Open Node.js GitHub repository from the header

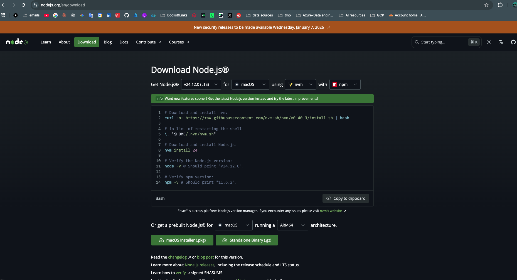click(x=513, y=42)
